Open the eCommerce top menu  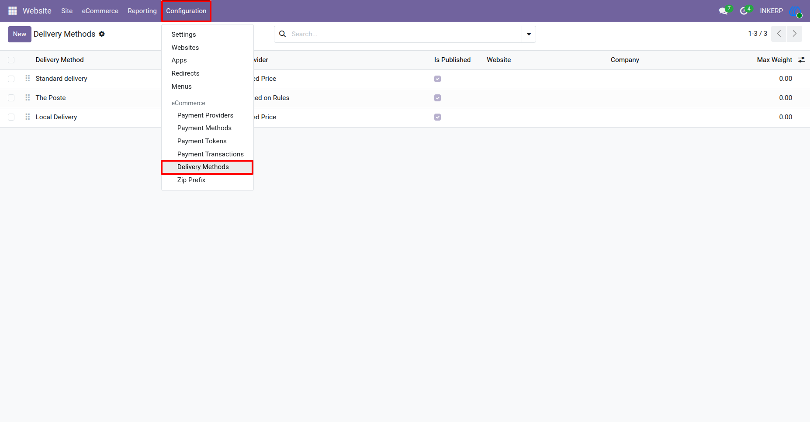100,11
